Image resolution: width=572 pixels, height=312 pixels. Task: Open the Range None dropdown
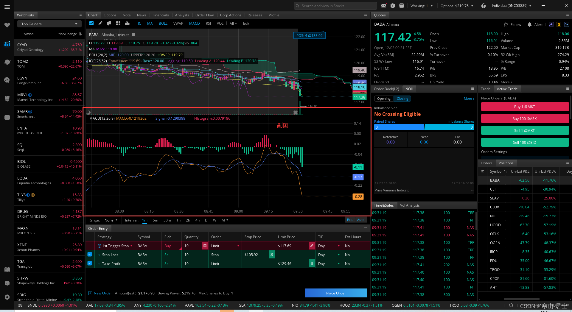click(111, 220)
